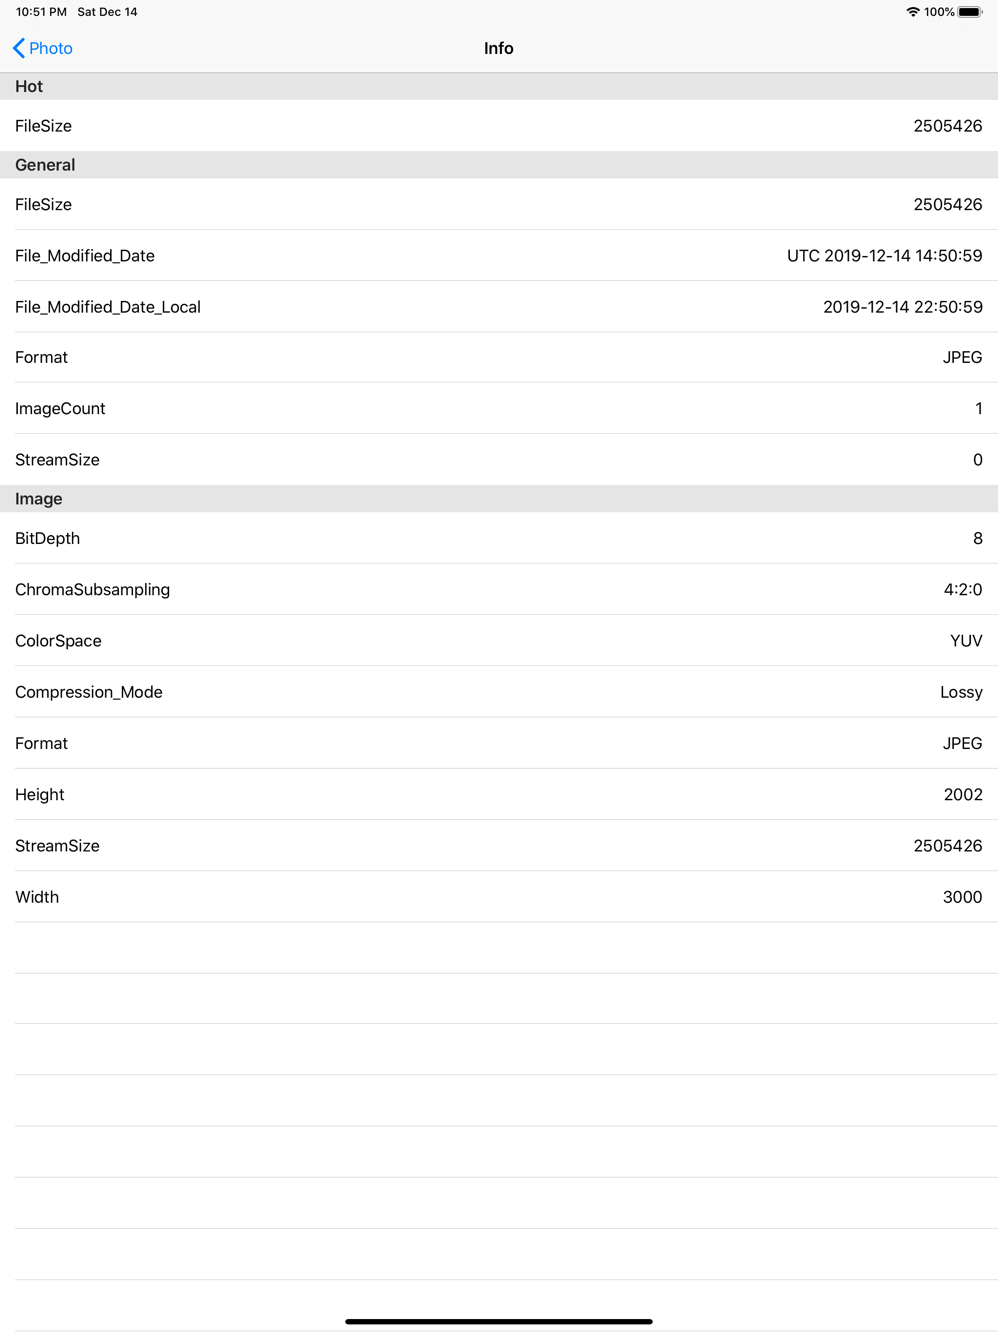Tap the File_Modified_Date_Local row

[x=499, y=307]
